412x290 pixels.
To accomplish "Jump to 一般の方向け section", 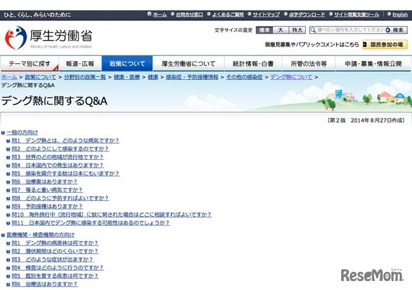I will (23, 132).
